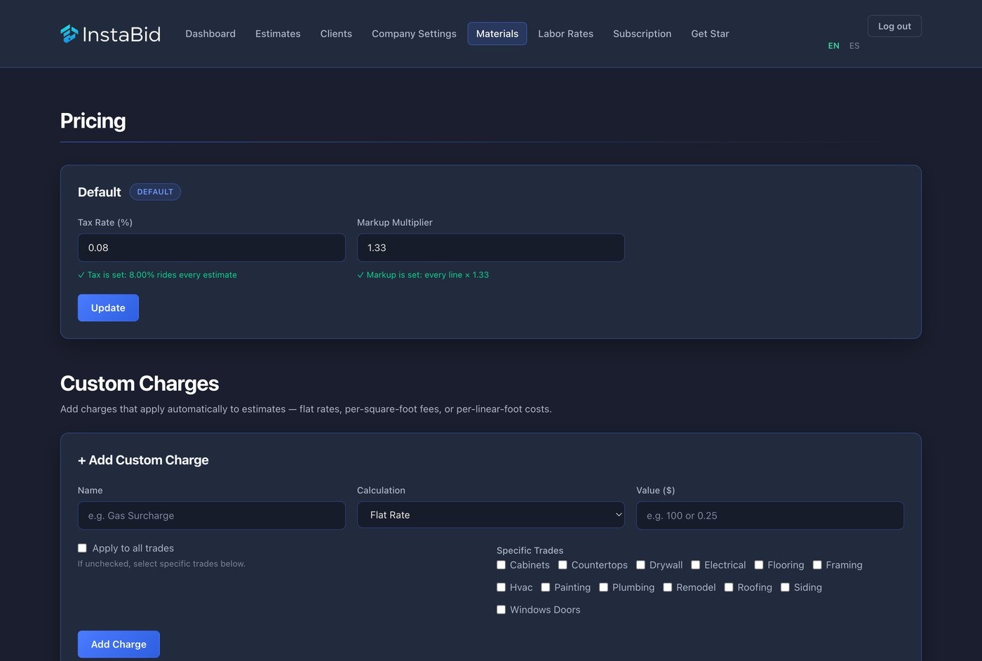982x661 pixels.
Task: Click 'If unchecked, select specific trades' hint
Action: 161,564
